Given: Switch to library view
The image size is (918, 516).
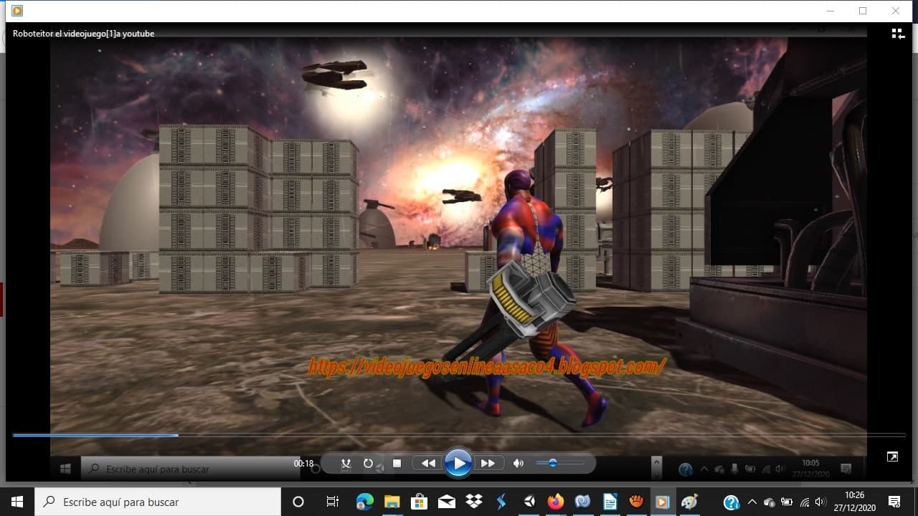Looking at the screenshot, I should (x=898, y=34).
